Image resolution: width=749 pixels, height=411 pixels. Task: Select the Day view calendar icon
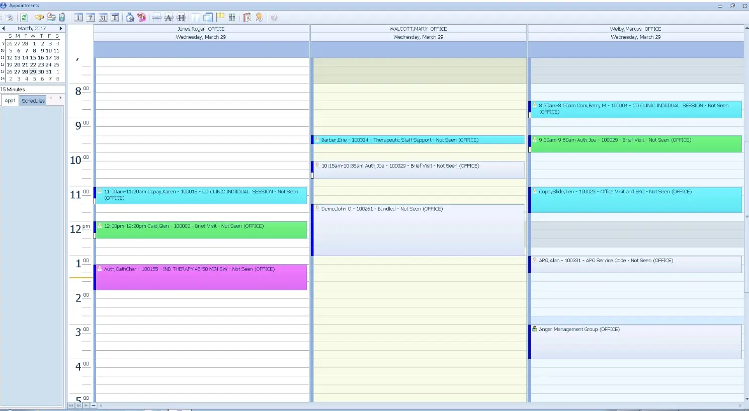click(78, 17)
